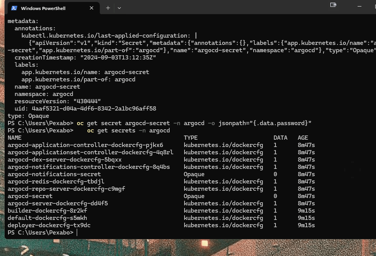
Task: Click the argocd-secret row name in table
Action: tap(30, 196)
